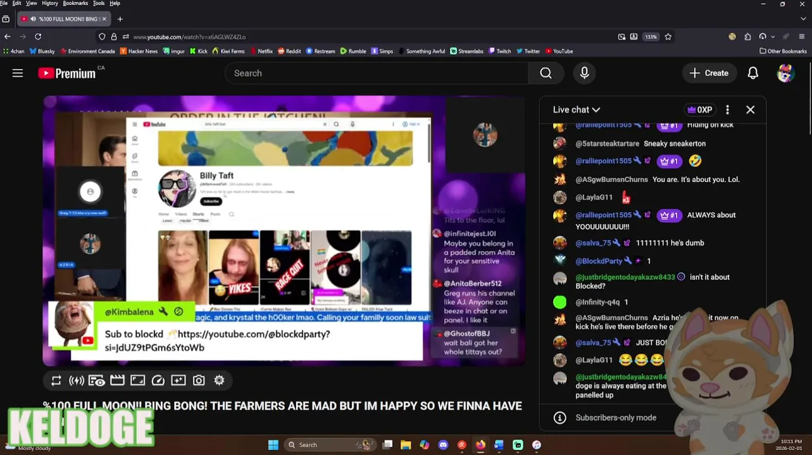
Task: Open the Tools menu
Action: [x=99, y=3]
